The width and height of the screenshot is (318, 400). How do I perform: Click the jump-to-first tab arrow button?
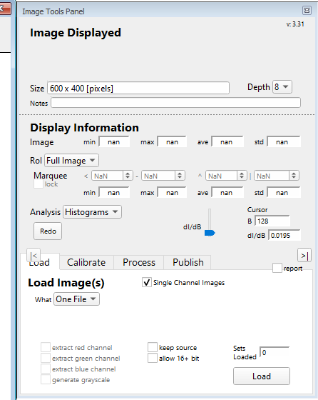point(34,255)
